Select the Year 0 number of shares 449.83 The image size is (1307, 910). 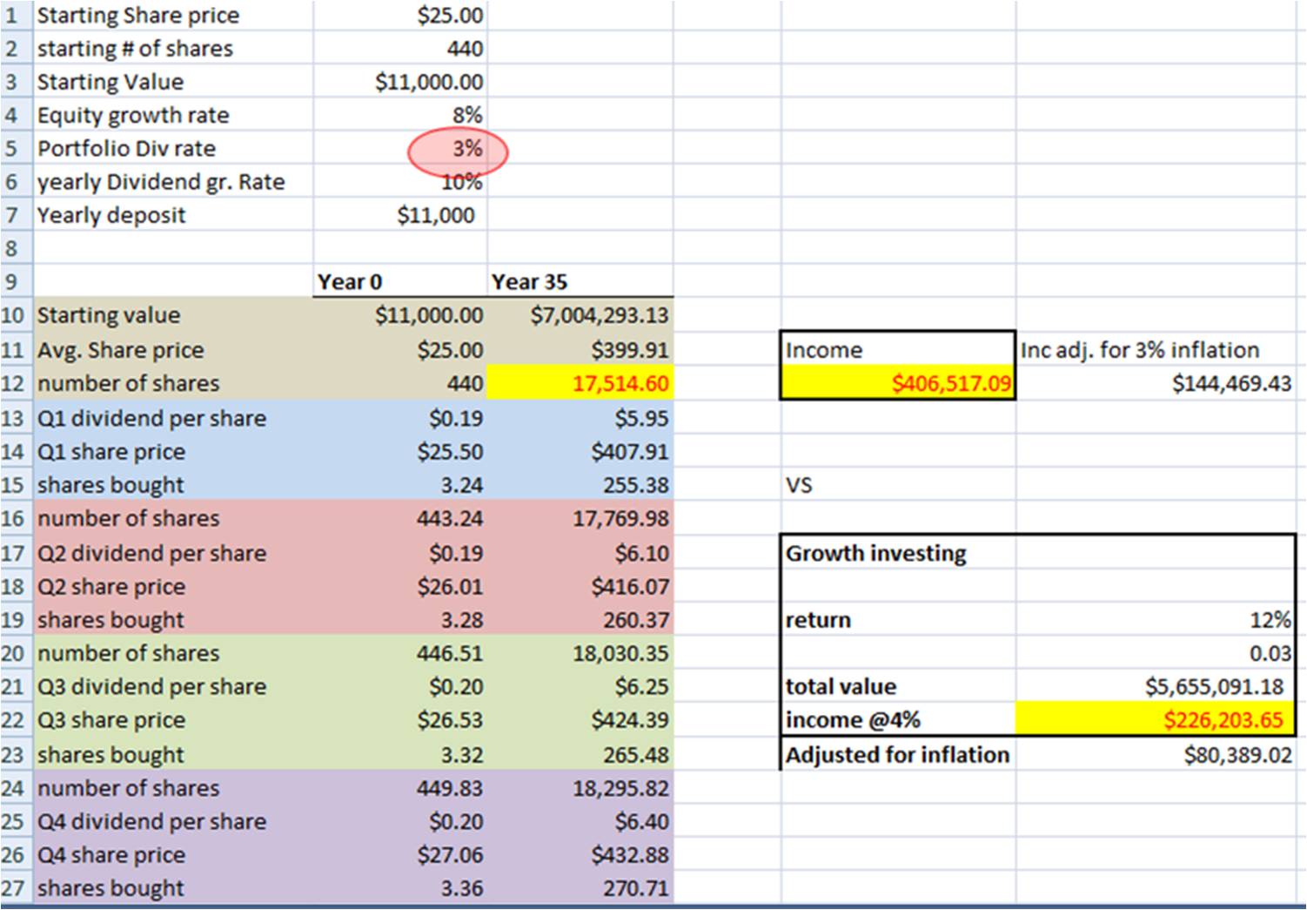coord(400,788)
